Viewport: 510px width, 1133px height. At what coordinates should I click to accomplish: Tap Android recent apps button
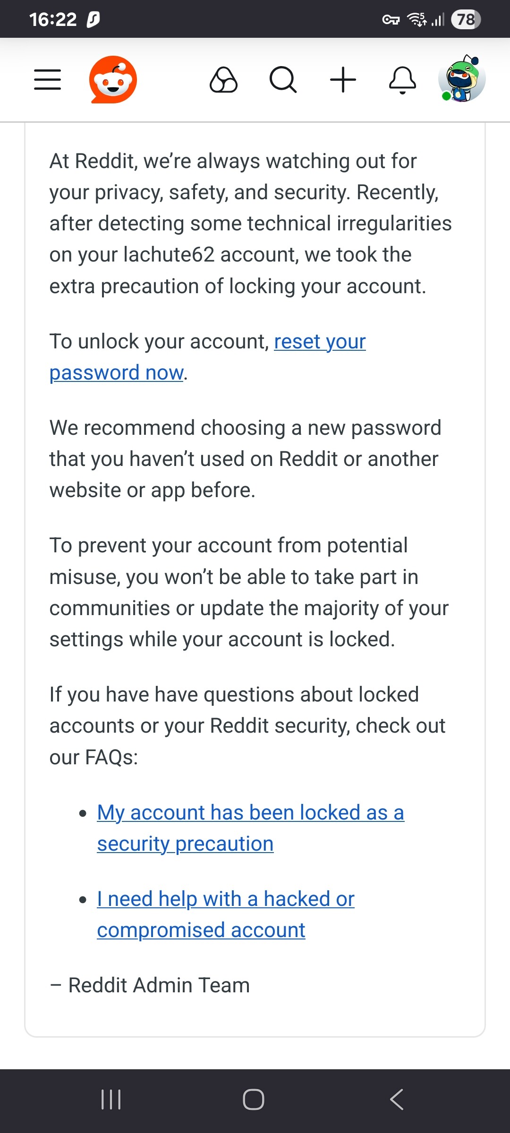point(111,1099)
